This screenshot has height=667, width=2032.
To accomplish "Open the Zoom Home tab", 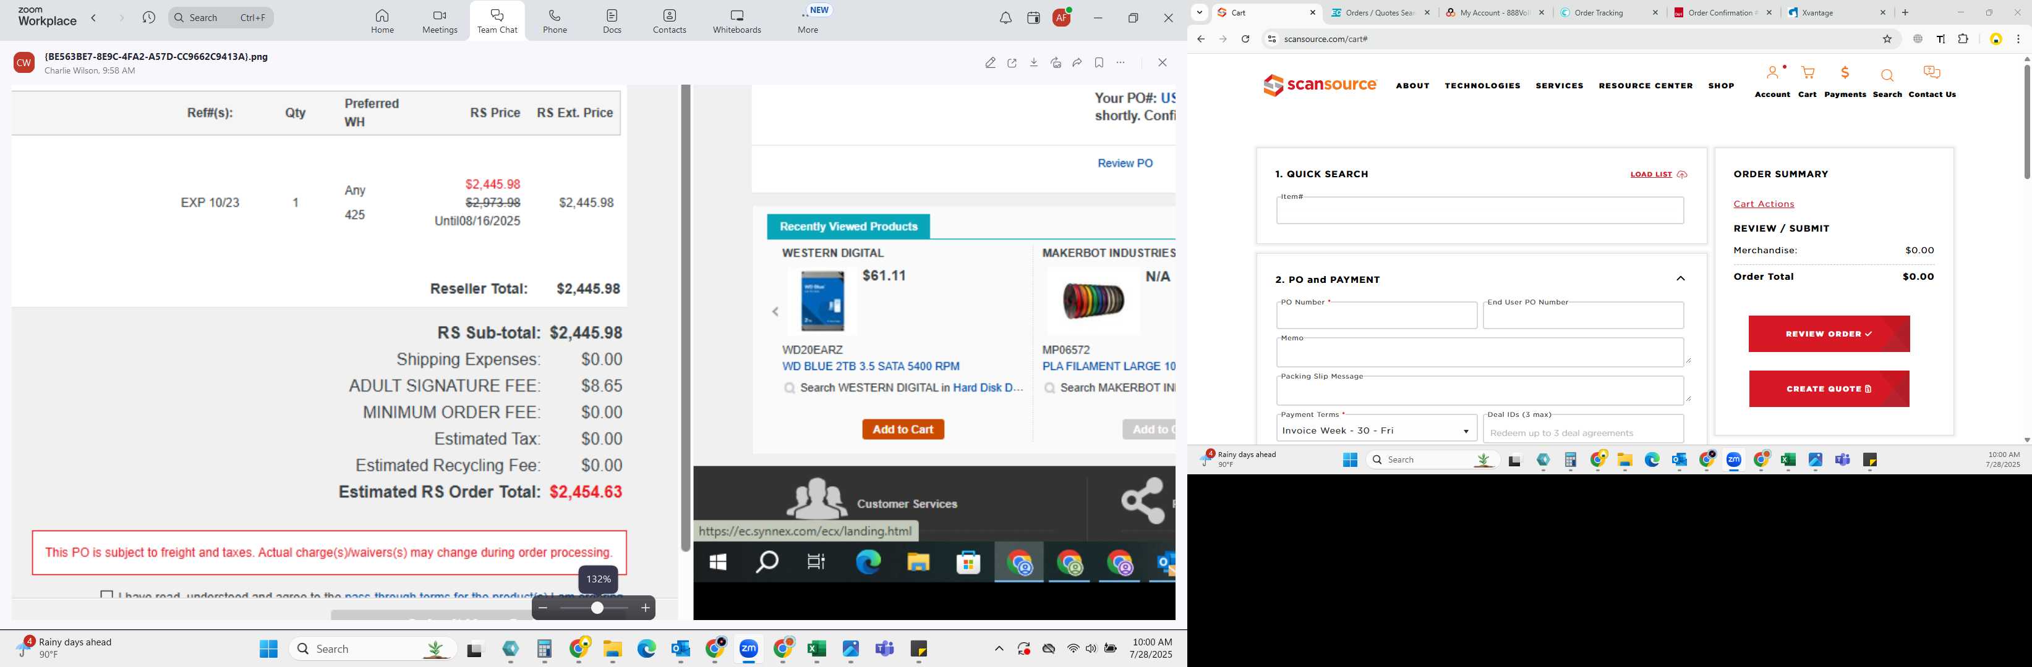I will 383,21.
